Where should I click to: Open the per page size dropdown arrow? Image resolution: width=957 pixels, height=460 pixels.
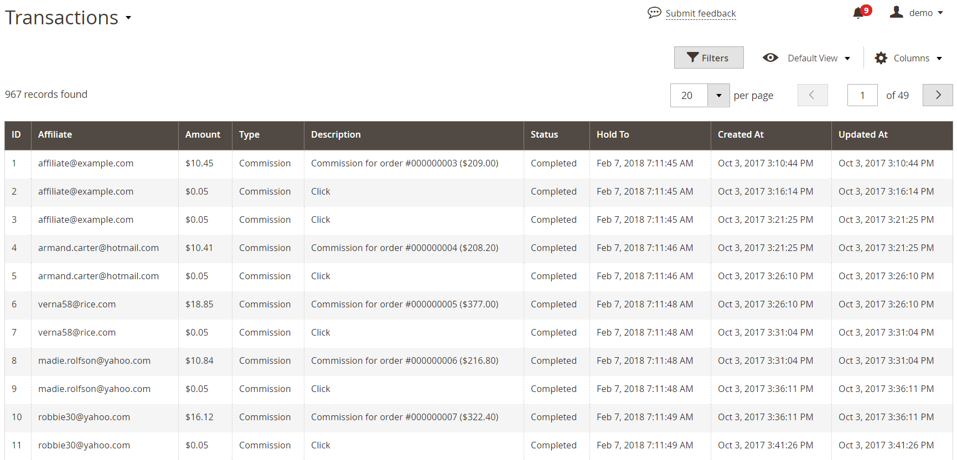click(718, 95)
